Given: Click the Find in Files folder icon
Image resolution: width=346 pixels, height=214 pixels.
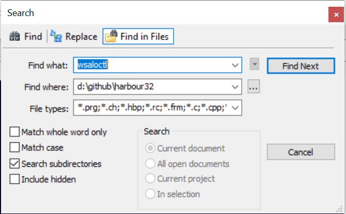Looking at the screenshot, I should pyautogui.click(x=111, y=37).
